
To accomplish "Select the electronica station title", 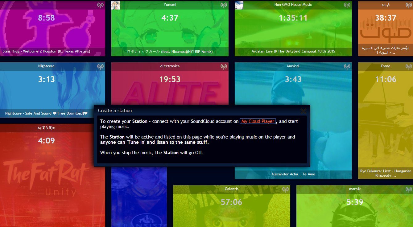I will 170,66.
